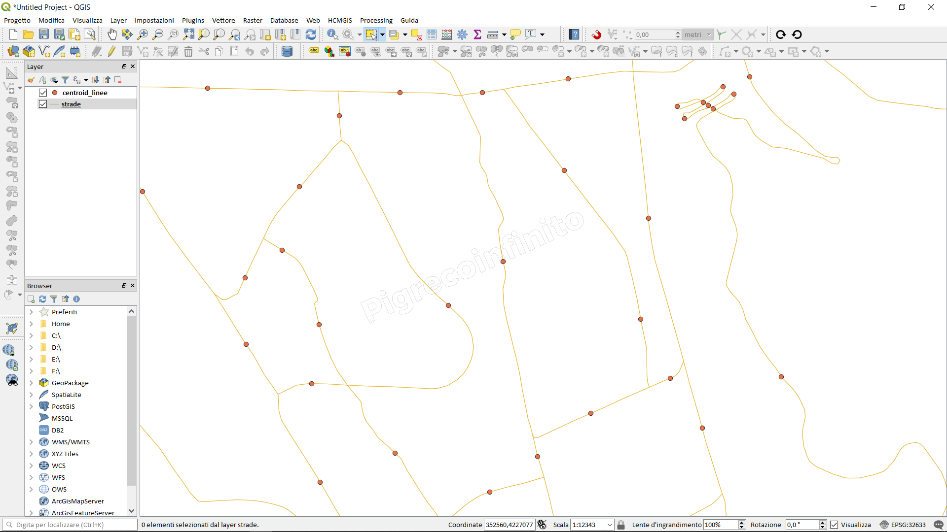The image size is (947, 532).
Task: Float the Browser panel
Action: pos(124,286)
